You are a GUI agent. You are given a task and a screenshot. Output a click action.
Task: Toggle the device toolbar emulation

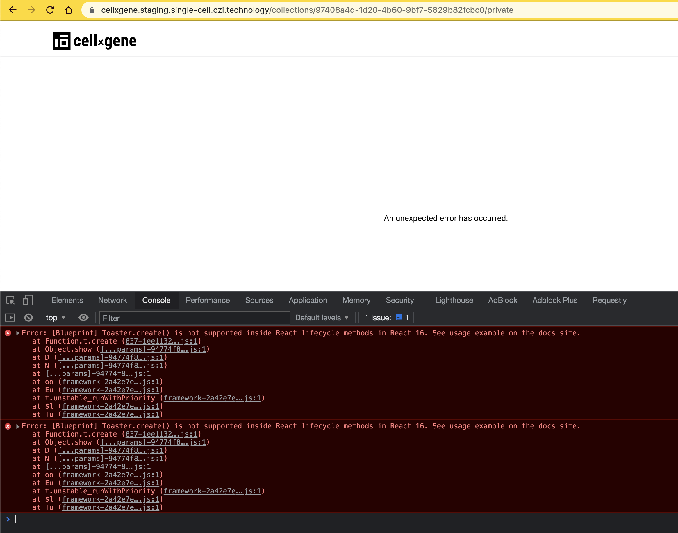tap(27, 300)
